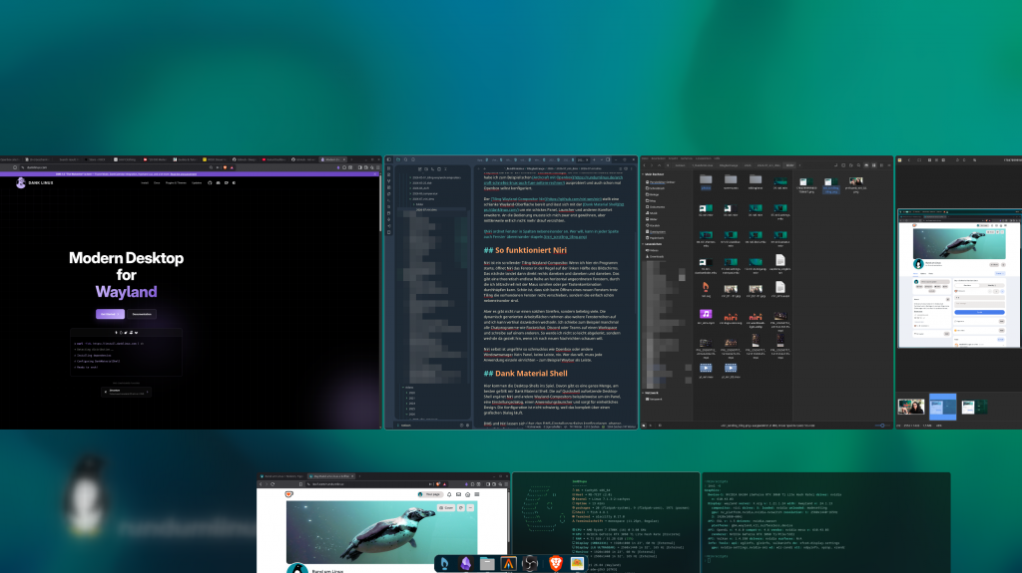Collapse the 'Lesezeichen' sidebar section

click(644, 244)
